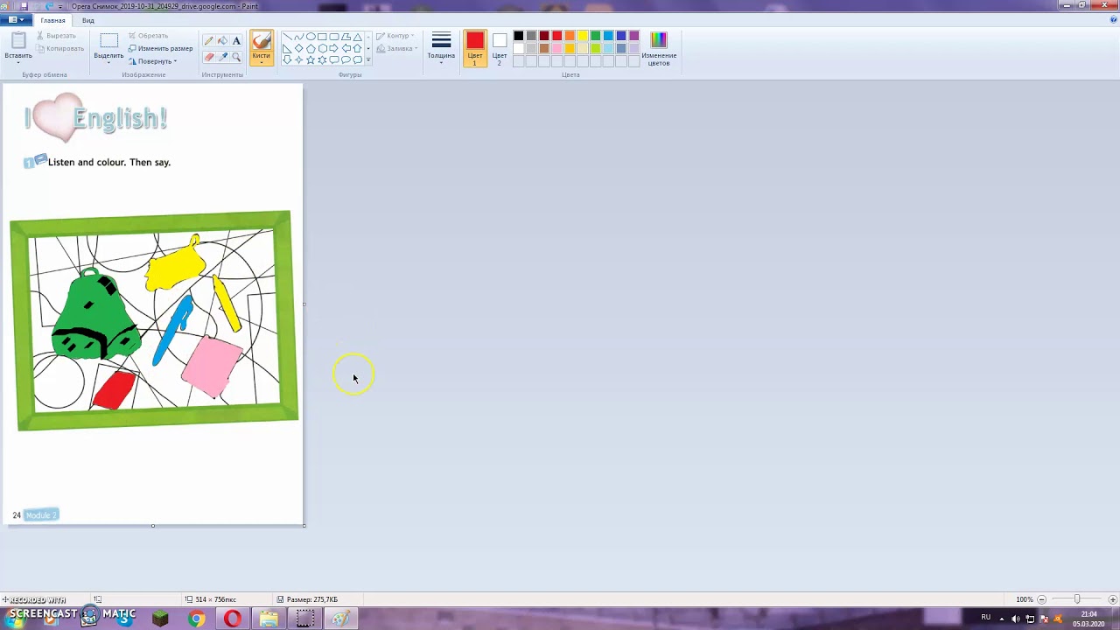Open the Paint file menu button
The height and width of the screenshot is (630, 1120).
coord(16,19)
